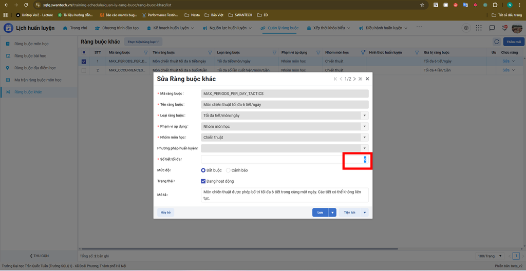
Task: Open the Thực hiện hàng loạt dropdown
Action: coord(143,42)
